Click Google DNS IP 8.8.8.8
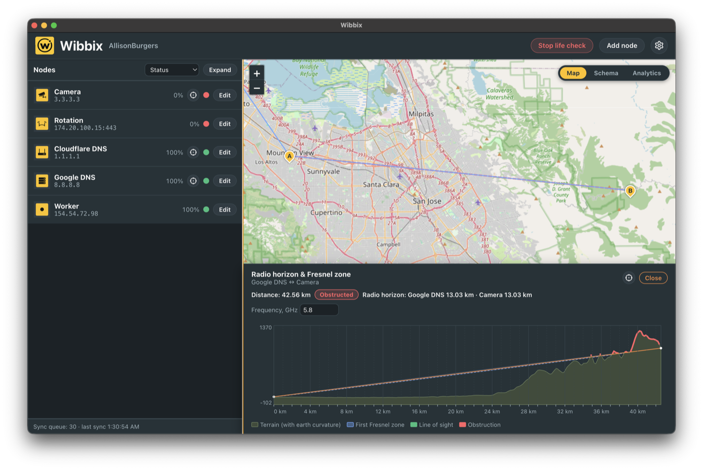703x470 pixels. point(67,185)
